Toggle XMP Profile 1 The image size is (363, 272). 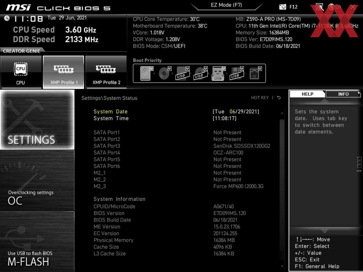(x=64, y=72)
